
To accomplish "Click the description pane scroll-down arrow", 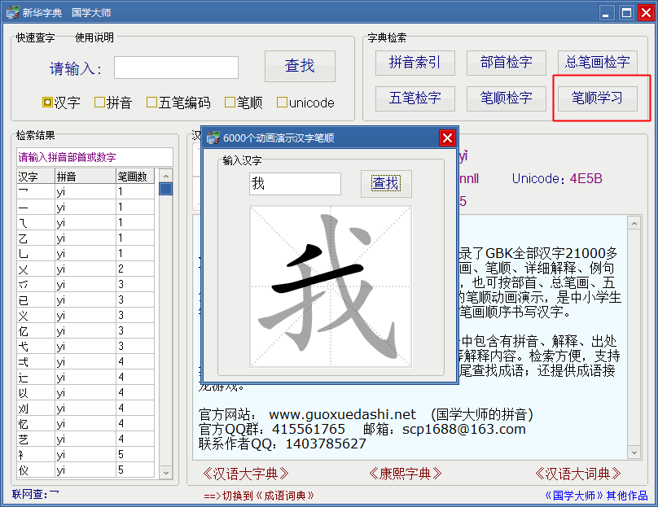I will 634,452.
